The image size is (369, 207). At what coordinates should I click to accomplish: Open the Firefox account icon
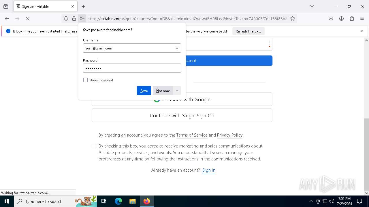[x=341, y=19]
